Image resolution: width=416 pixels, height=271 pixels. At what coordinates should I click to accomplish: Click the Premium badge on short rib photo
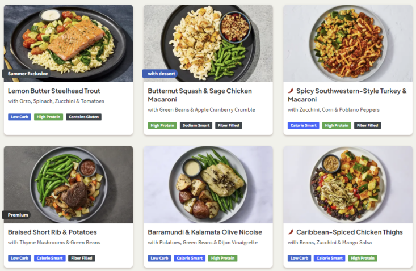point(16,215)
